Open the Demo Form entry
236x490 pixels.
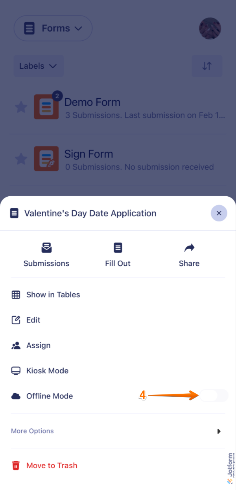pyautogui.click(x=92, y=102)
